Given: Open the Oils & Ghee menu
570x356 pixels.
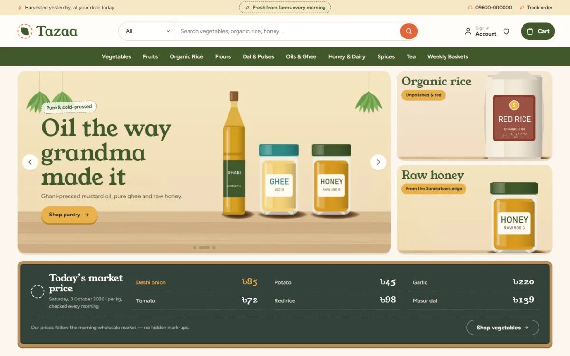Looking at the screenshot, I should tap(301, 56).
